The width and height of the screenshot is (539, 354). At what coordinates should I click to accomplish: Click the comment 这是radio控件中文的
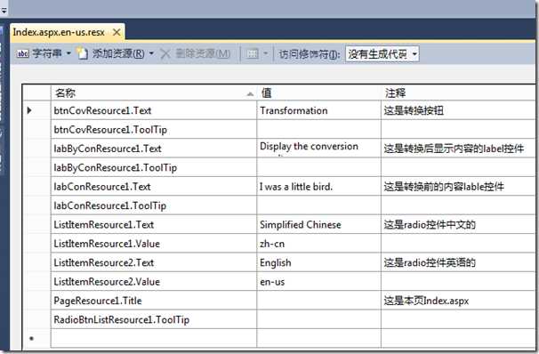458,224
